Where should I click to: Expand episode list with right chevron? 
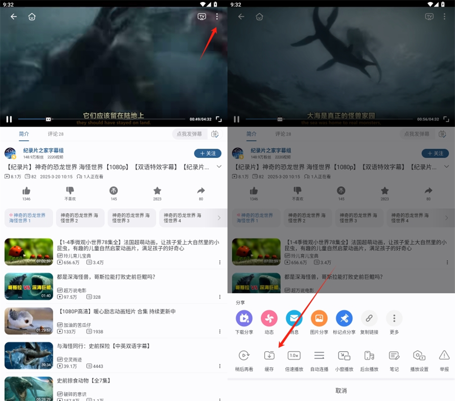tap(219, 218)
